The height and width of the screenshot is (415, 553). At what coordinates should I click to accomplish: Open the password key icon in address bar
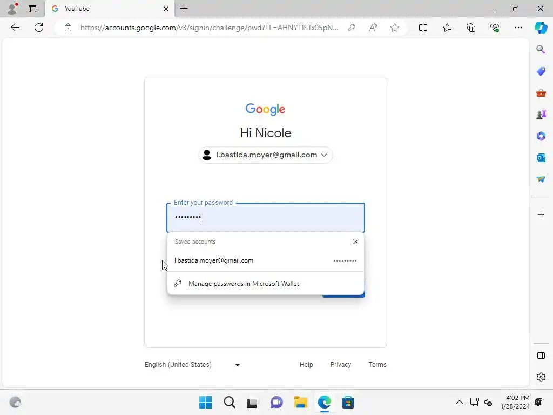point(351,28)
